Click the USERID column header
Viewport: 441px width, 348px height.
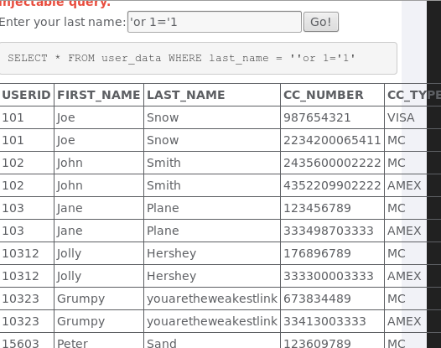(x=27, y=95)
